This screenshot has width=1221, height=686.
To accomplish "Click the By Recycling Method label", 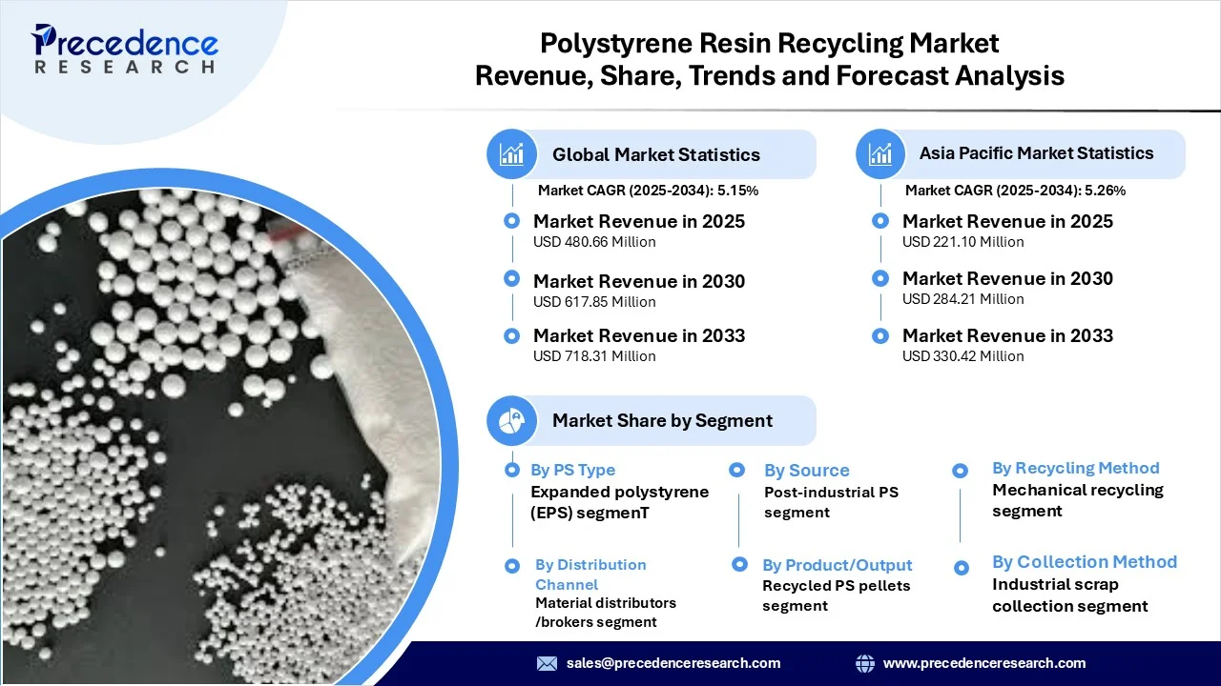I will click(x=1076, y=468).
